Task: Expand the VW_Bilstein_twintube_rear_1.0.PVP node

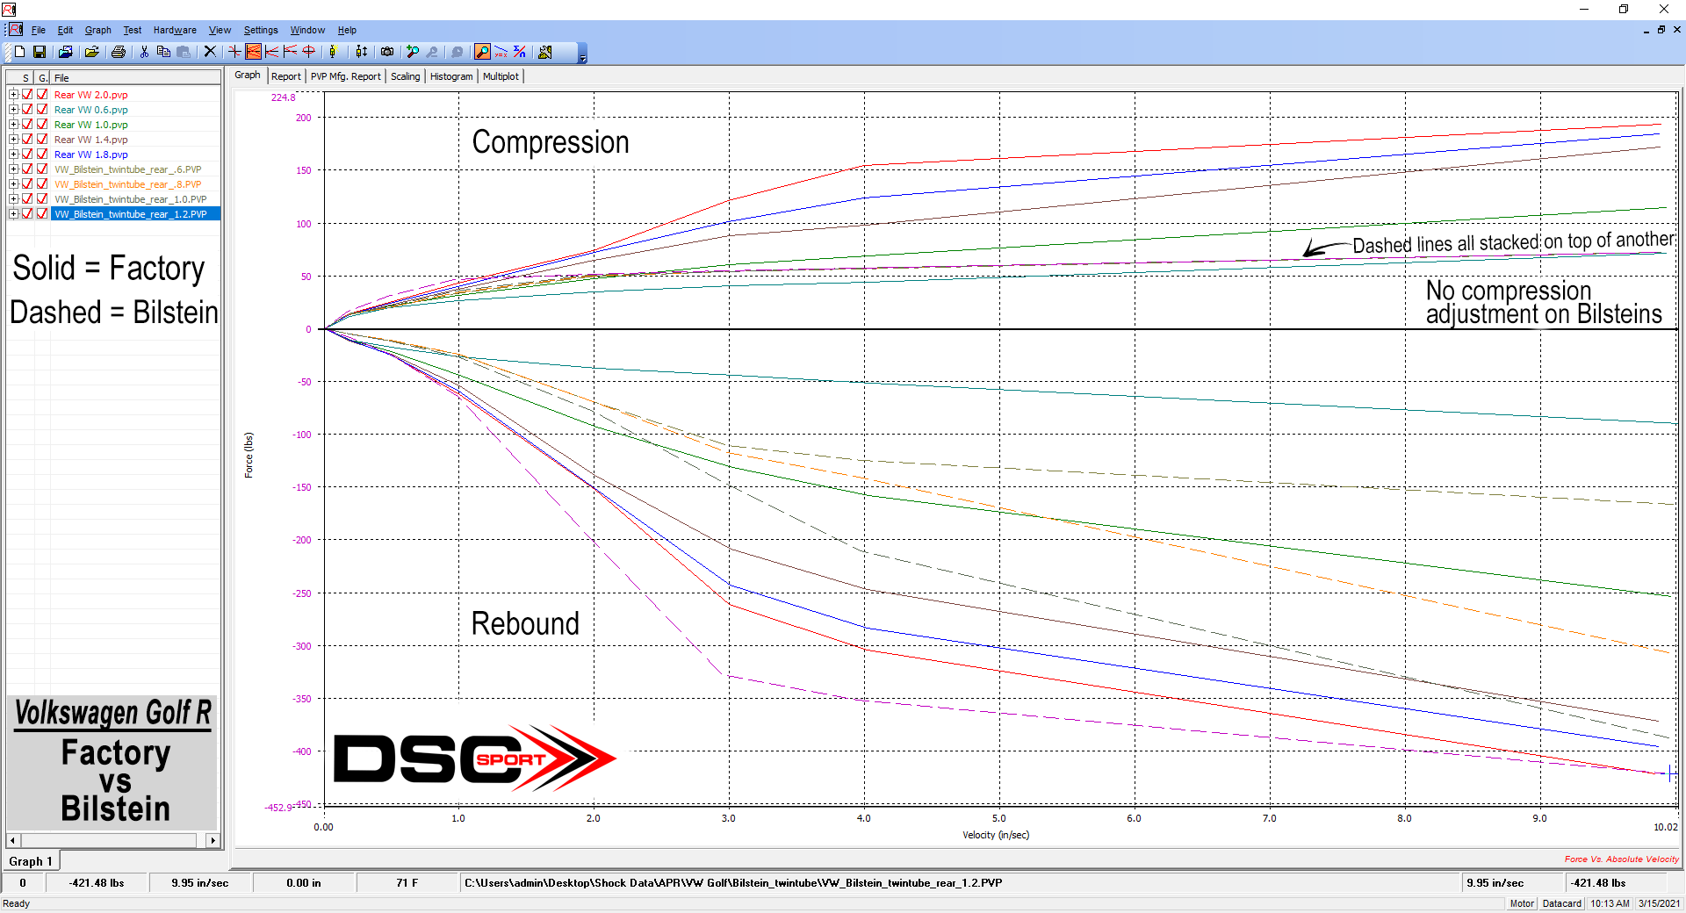Action: tap(13, 199)
